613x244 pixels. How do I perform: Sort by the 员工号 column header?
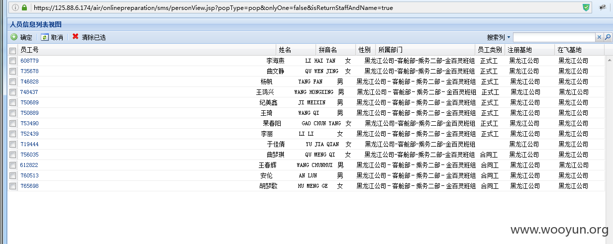[x=147, y=50]
